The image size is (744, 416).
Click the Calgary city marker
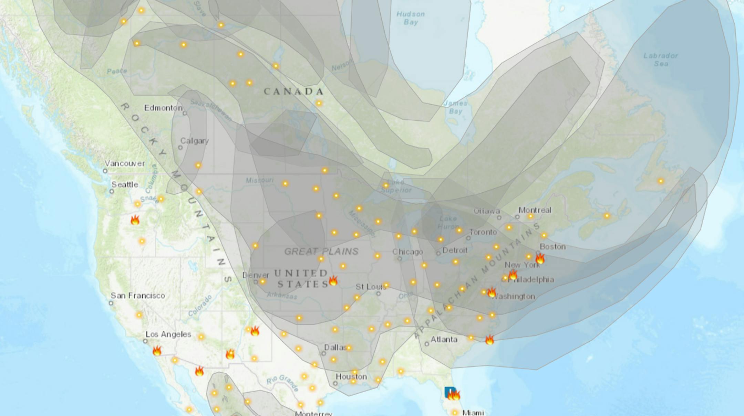click(180, 148)
